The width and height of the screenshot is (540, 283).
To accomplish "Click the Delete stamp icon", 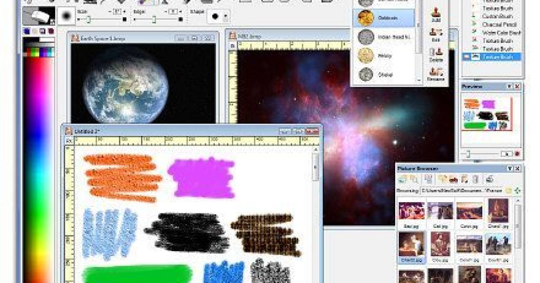I will (436, 52).
